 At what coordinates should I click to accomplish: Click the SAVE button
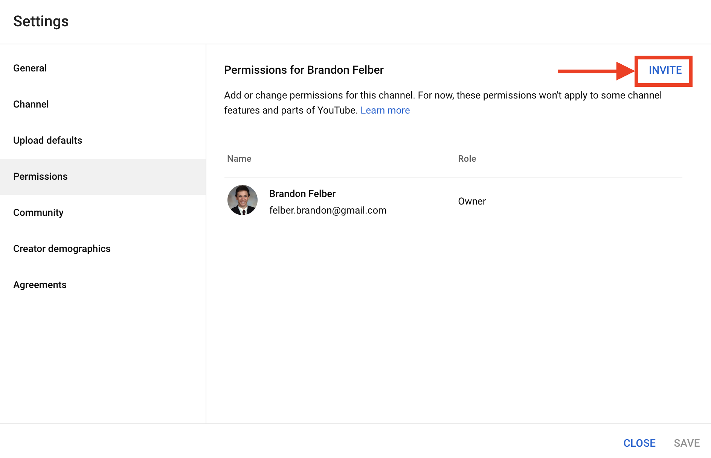(x=687, y=443)
